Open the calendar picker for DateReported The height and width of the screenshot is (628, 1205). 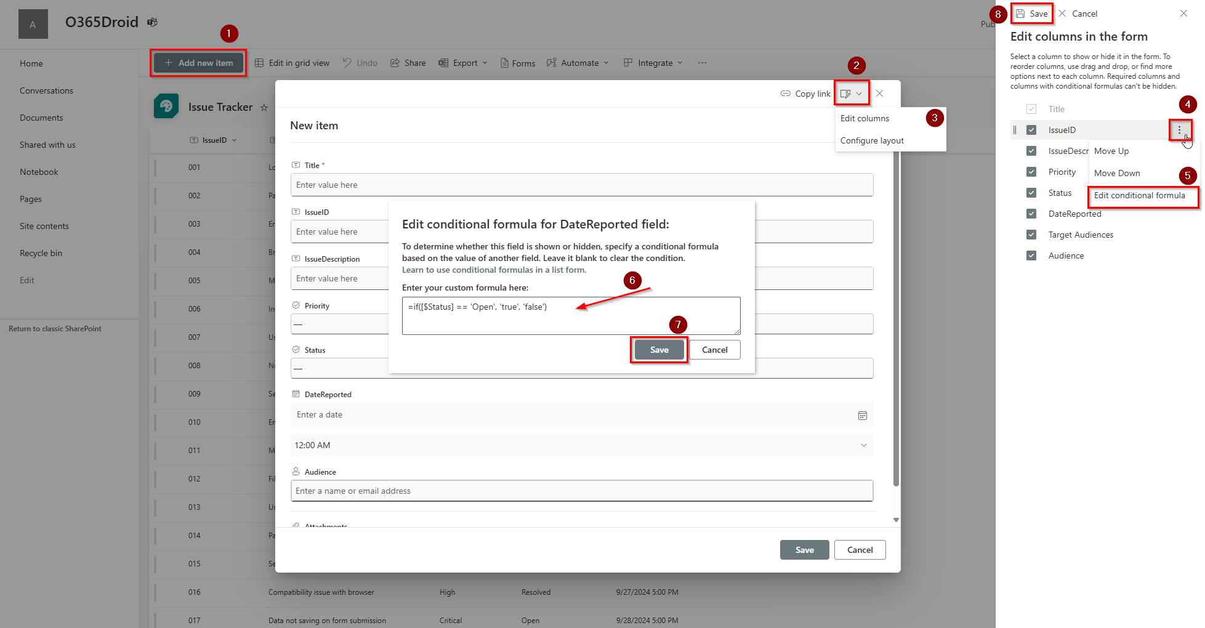863,414
